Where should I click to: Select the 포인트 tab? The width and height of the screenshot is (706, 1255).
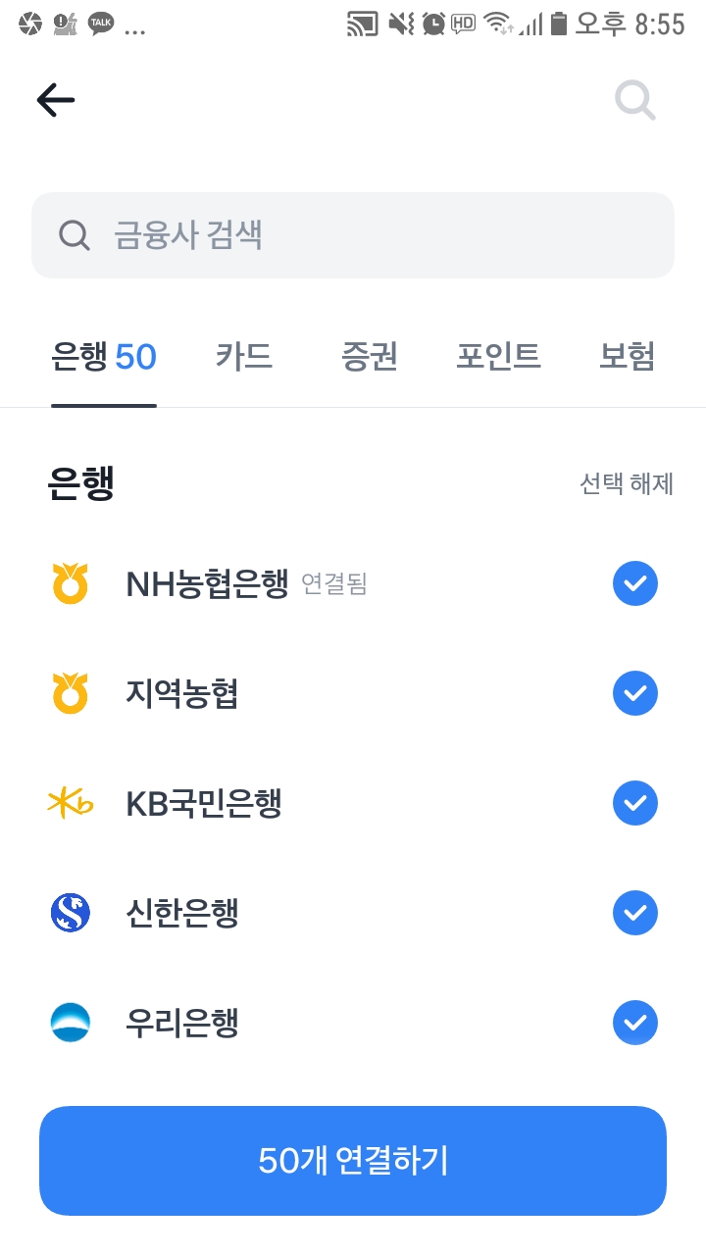pos(498,357)
